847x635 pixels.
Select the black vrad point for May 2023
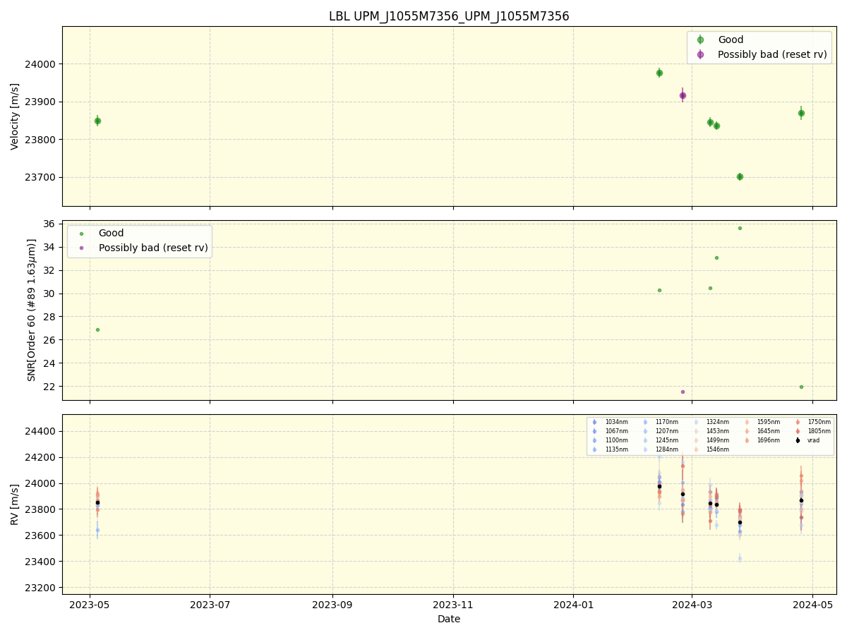(97, 502)
